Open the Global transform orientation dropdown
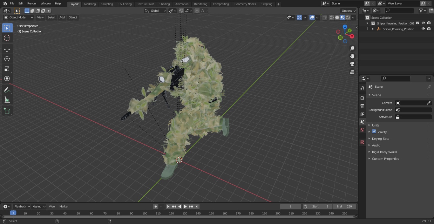434x224 pixels. pos(155,11)
